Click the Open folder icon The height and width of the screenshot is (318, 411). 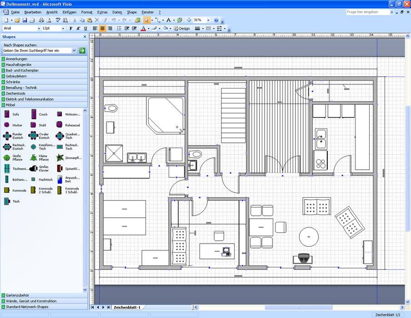click(17, 20)
